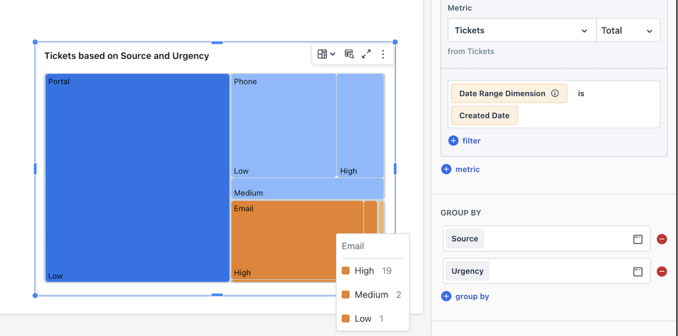
Task: Click the underlying data table search icon
Action: click(x=349, y=54)
